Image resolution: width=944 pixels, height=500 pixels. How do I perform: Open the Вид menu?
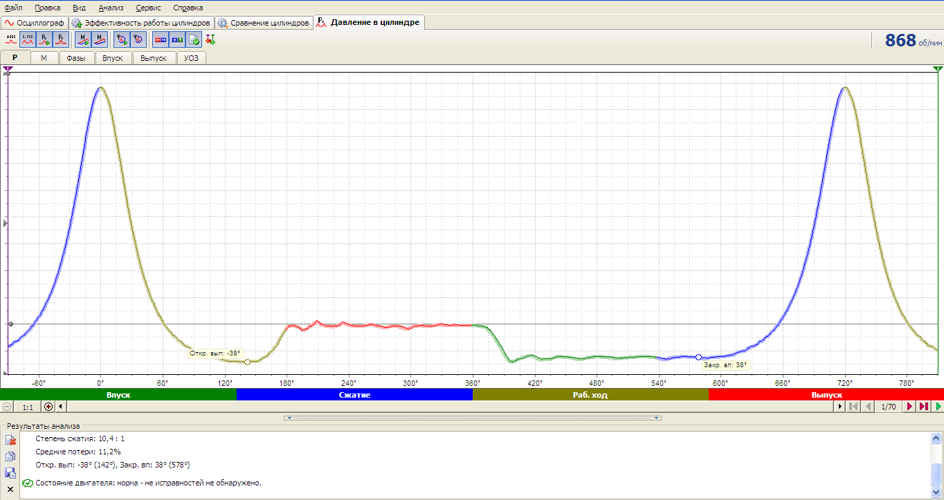point(80,8)
